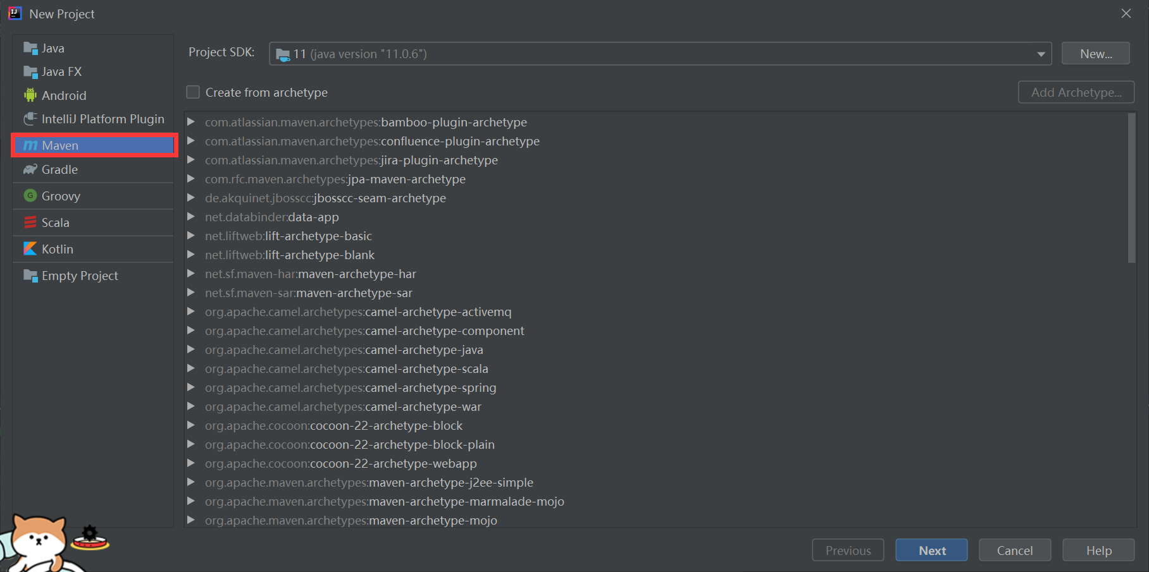The height and width of the screenshot is (572, 1149).
Task: Expand jbosscc-seam-archetype node
Action: (190, 198)
